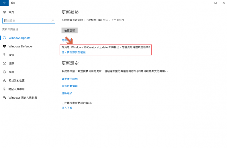Click the Windows 10 Creators Update message
The height and width of the screenshot is (149, 228).
pyautogui.click(x=106, y=47)
